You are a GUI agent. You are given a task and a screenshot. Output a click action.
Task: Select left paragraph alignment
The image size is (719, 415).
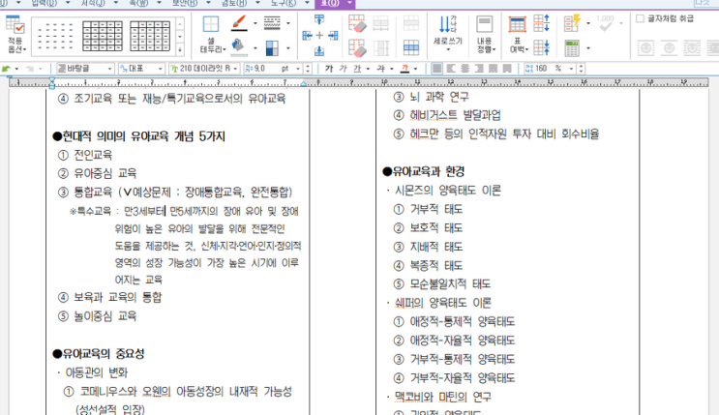click(x=451, y=69)
